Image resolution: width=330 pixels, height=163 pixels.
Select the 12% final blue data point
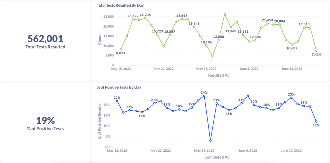tap(316, 122)
